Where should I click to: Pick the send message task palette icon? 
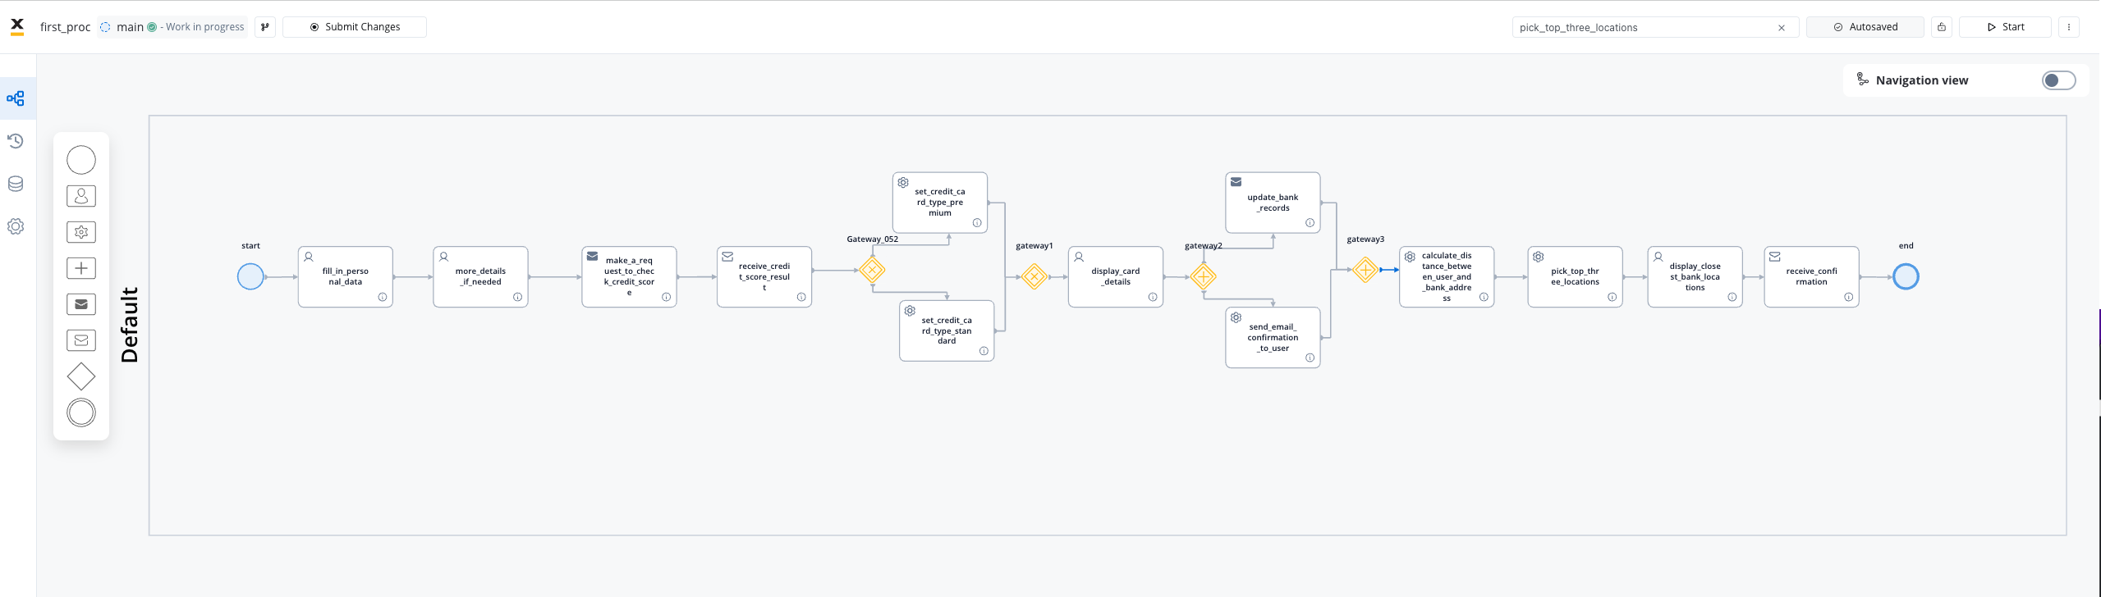81,304
